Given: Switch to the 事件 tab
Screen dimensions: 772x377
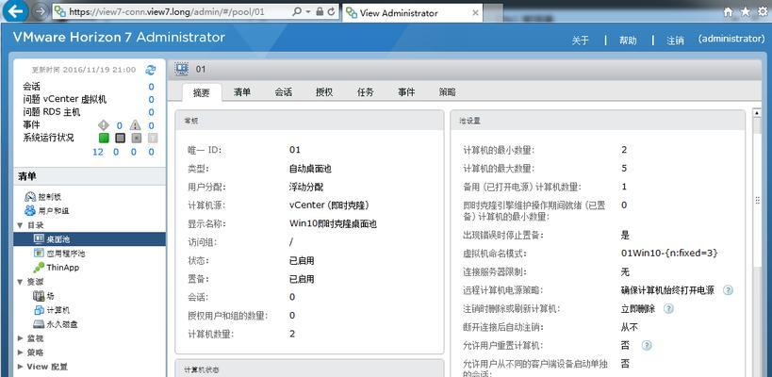Looking at the screenshot, I should point(406,92).
